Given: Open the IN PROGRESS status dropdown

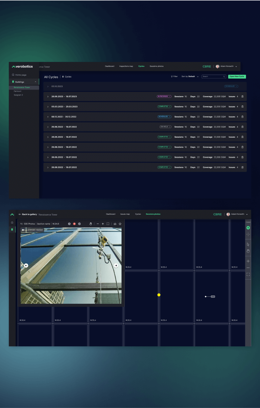Looking at the screenshot, I should pos(164,96).
